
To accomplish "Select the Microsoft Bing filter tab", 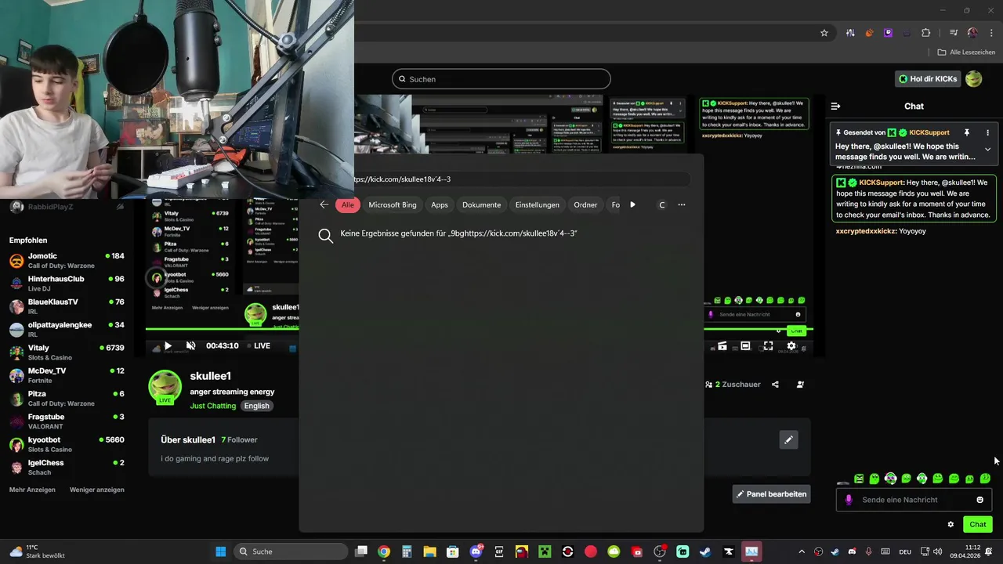I will click(x=393, y=204).
